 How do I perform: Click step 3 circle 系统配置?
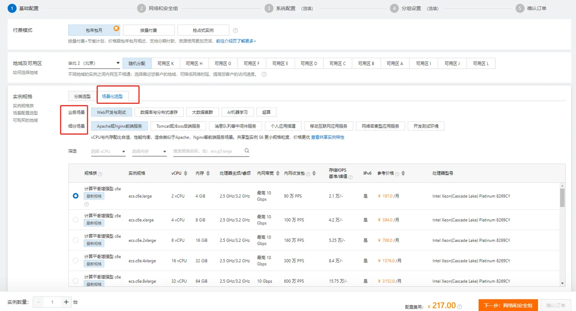pos(269,8)
